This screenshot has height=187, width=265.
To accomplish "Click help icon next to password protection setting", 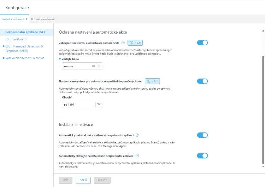I will [x=123, y=43].
